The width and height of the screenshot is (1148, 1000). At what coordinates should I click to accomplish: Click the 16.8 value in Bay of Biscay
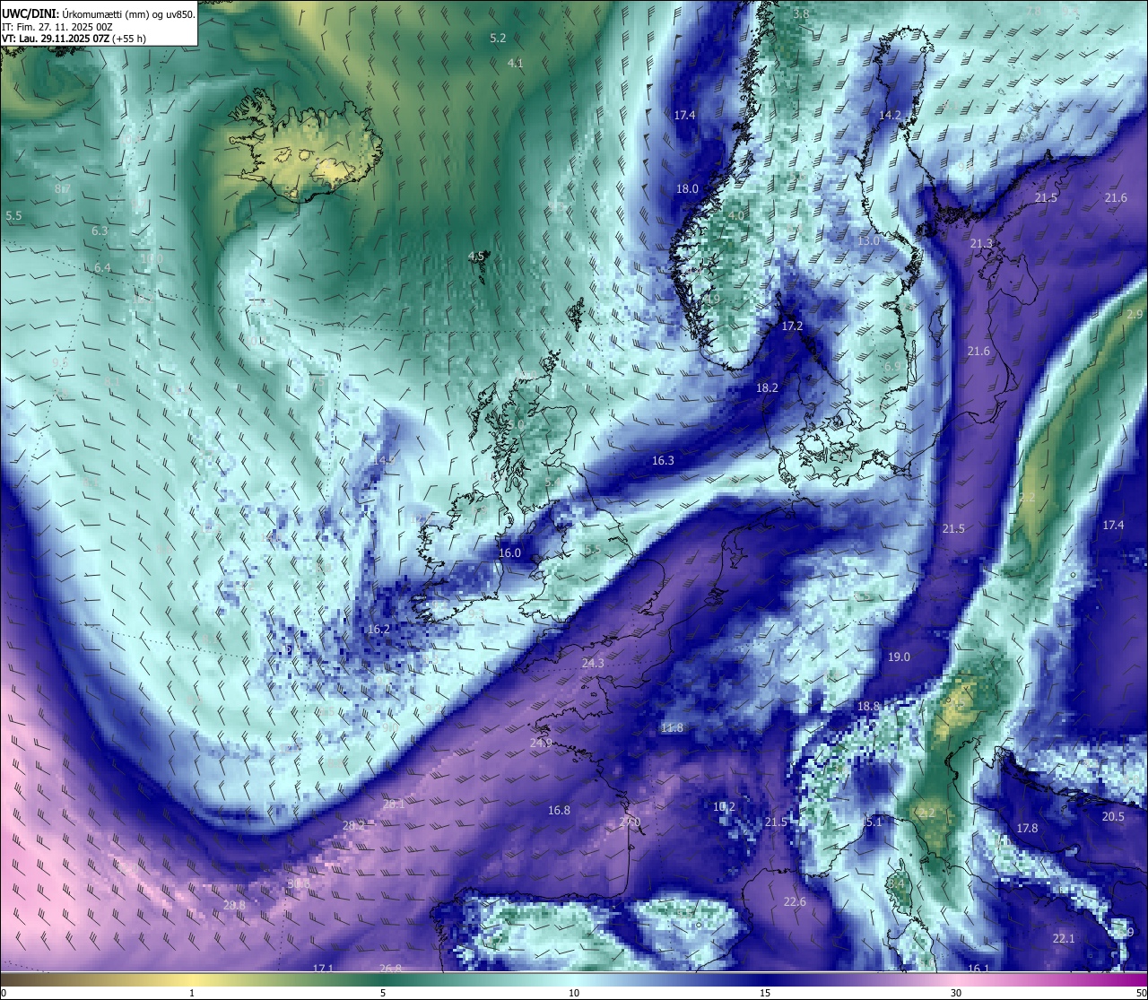pyautogui.click(x=559, y=810)
